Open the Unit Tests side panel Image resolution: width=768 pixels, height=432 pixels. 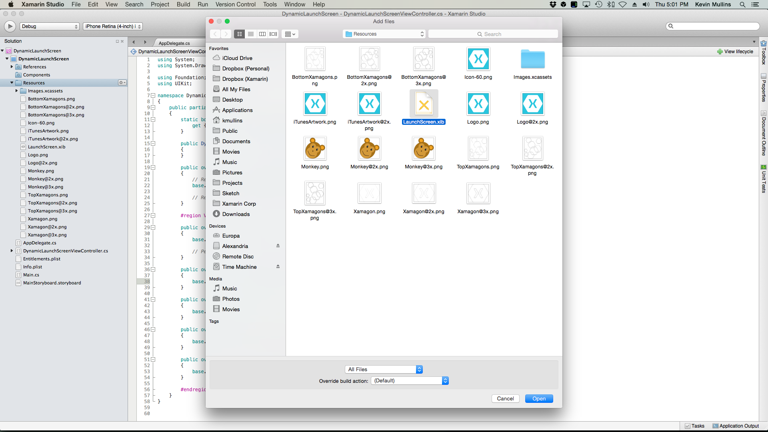coord(764,179)
